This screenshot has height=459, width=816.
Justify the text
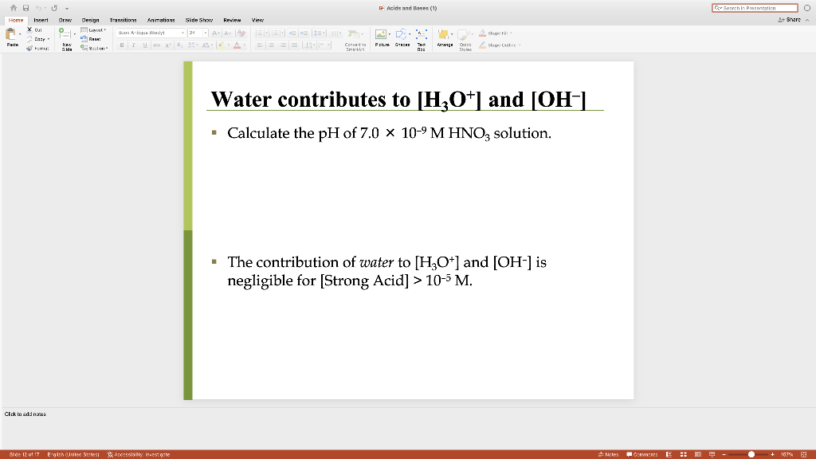click(294, 45)
